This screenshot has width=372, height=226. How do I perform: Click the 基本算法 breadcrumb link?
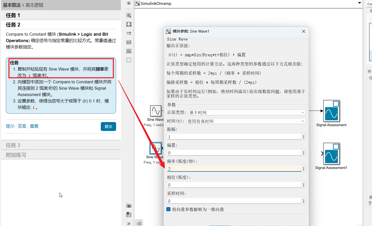[x=12, y=5]
